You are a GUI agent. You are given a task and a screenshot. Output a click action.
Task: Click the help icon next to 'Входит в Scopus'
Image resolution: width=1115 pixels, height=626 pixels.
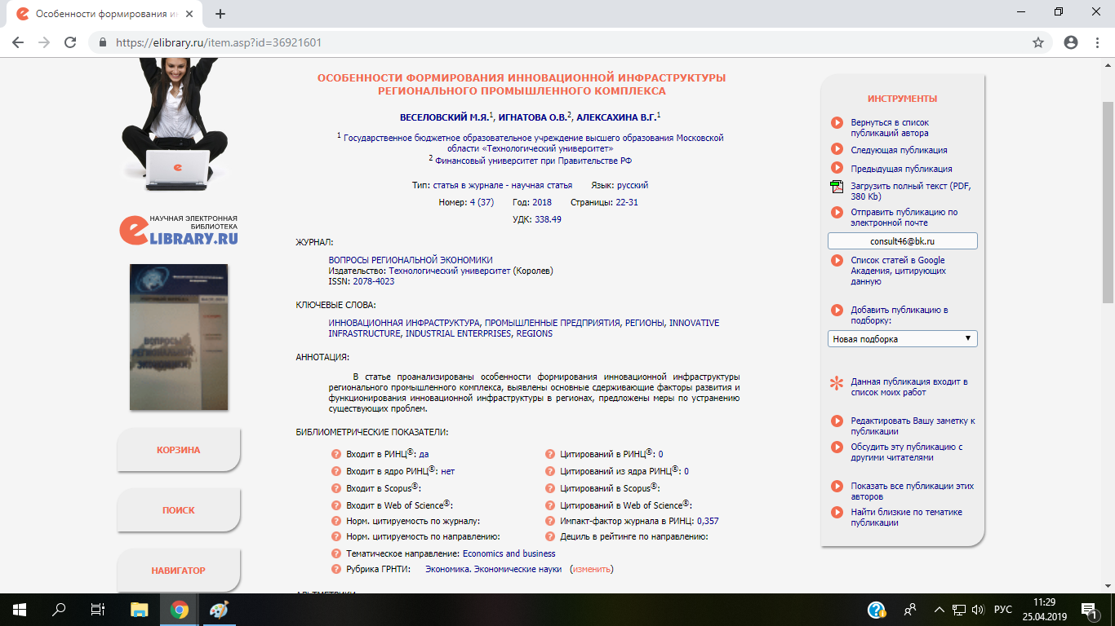(335, 488)
